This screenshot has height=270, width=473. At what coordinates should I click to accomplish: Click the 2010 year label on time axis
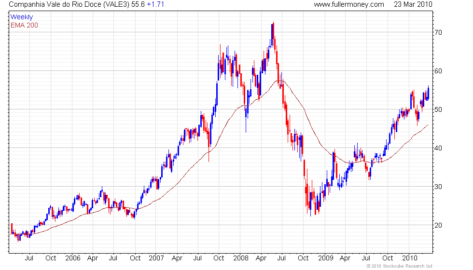tap(409, 258)
